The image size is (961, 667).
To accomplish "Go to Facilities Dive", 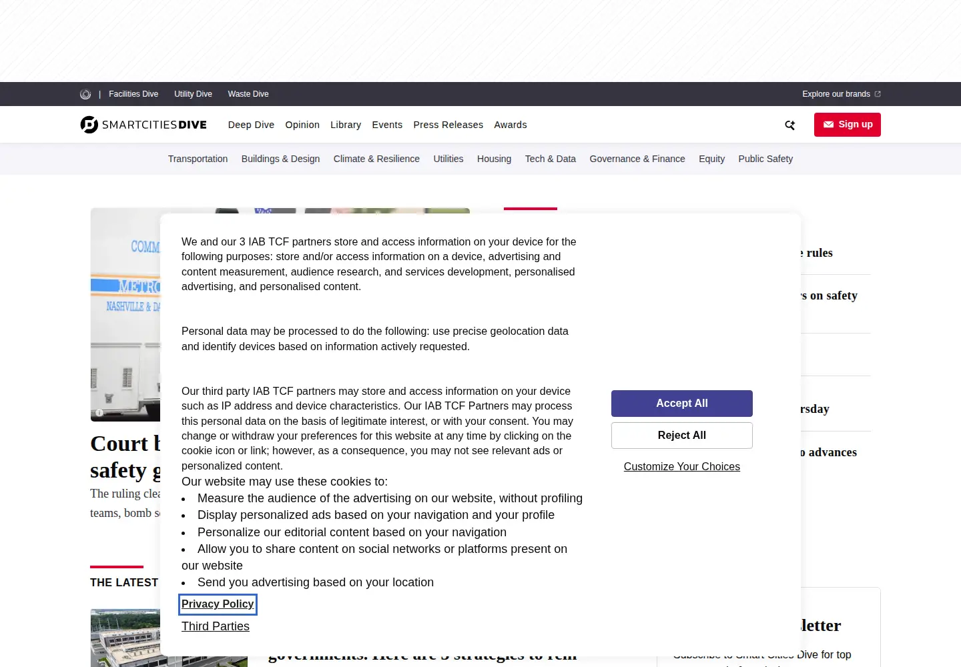I will pos(133,94).
